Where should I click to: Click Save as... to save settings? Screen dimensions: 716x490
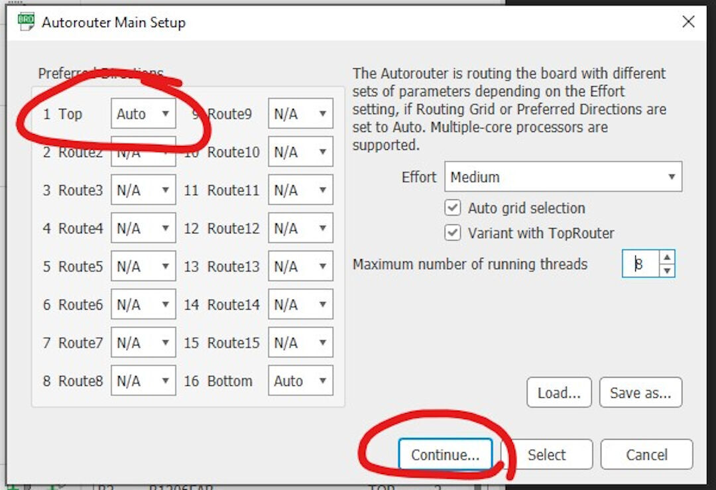(x=640, y=393)
